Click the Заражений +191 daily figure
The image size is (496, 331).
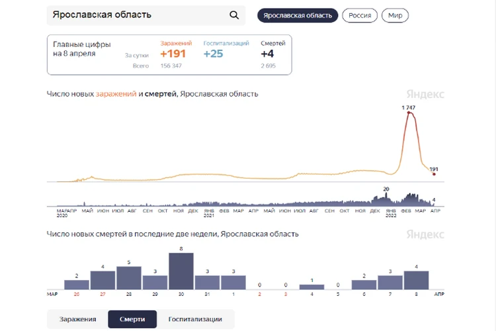pos(172,54)
